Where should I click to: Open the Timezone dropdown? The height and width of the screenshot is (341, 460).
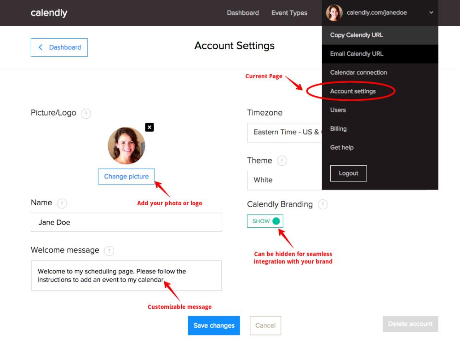coord(284,133)
